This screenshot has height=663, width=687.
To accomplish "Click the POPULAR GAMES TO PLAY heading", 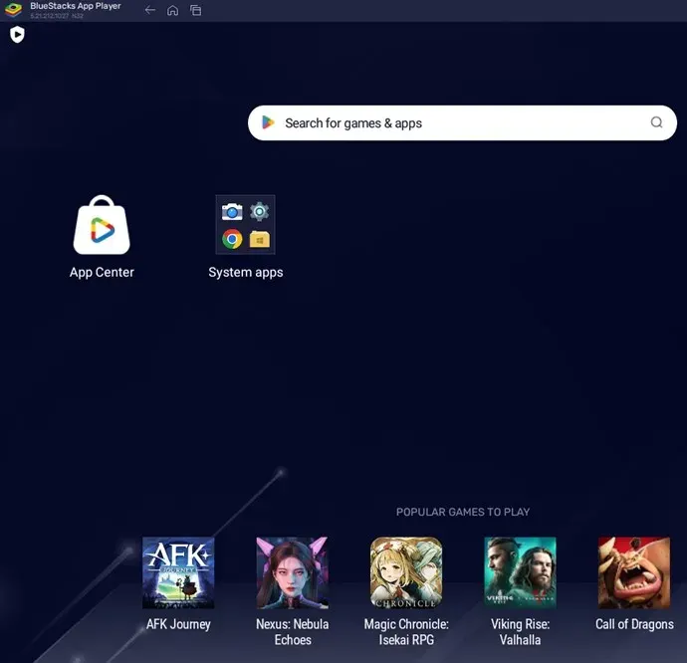I will [x=463, y=512].
